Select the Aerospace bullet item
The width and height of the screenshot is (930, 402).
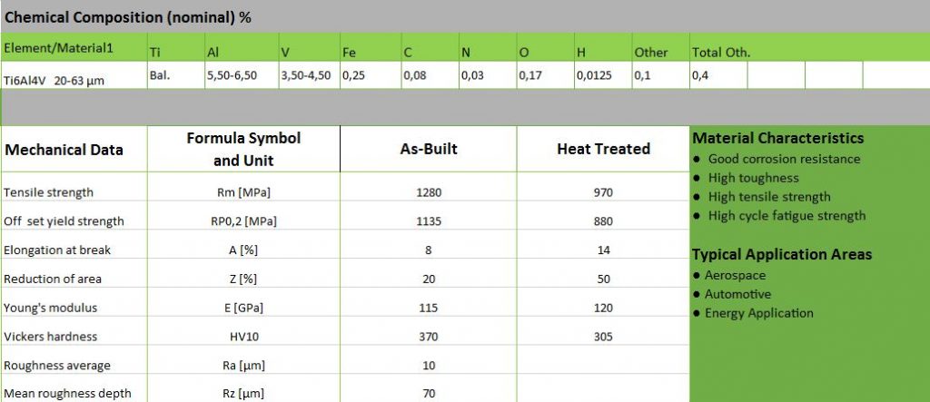(729, 275)
